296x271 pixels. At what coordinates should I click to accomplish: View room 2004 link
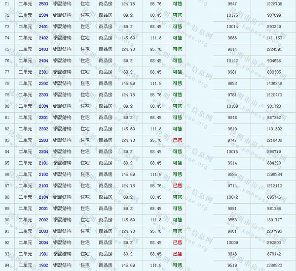(43, 242)
